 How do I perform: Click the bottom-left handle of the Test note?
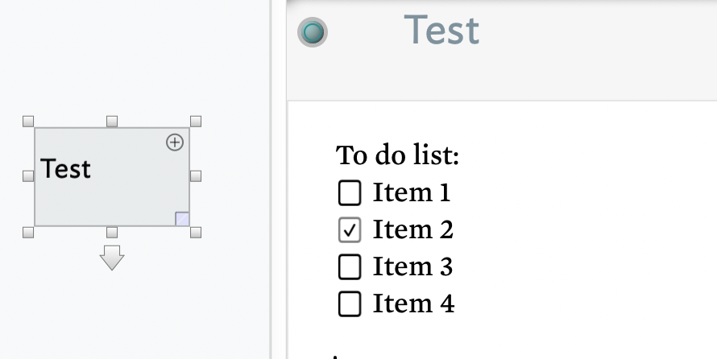click(28, 233)
